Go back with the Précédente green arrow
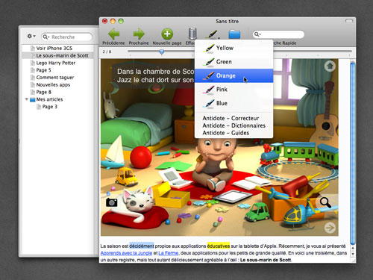This screenshot has width=373, height=280. pyautogui.click(x=114, y=34)
